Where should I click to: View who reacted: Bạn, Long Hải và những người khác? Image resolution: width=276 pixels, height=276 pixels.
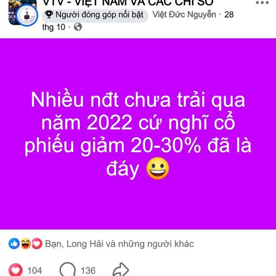tap(120, 244)
